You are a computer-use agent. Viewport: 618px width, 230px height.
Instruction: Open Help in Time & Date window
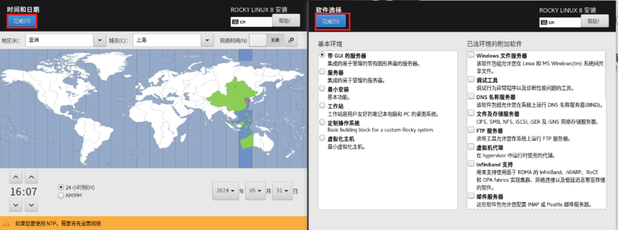(x=286, y=20)
